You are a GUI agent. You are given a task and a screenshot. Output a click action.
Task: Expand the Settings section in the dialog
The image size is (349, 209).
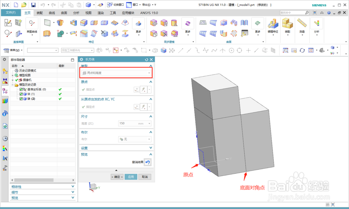pos(151,148)
